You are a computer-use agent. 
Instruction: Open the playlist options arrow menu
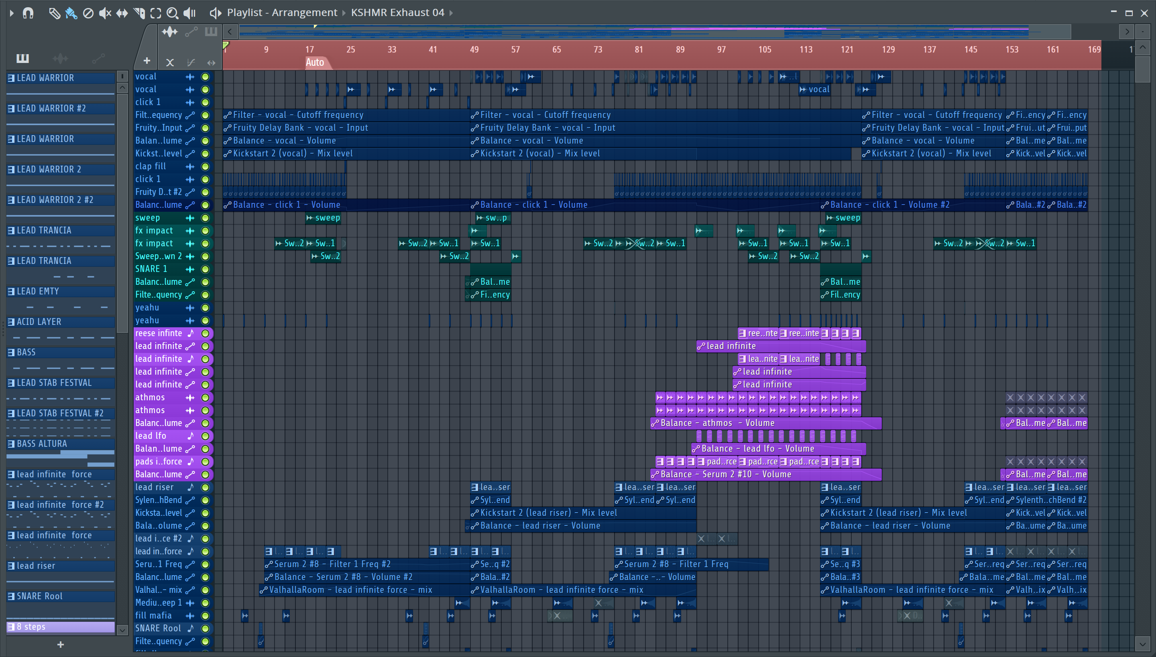tap(11, 13)
